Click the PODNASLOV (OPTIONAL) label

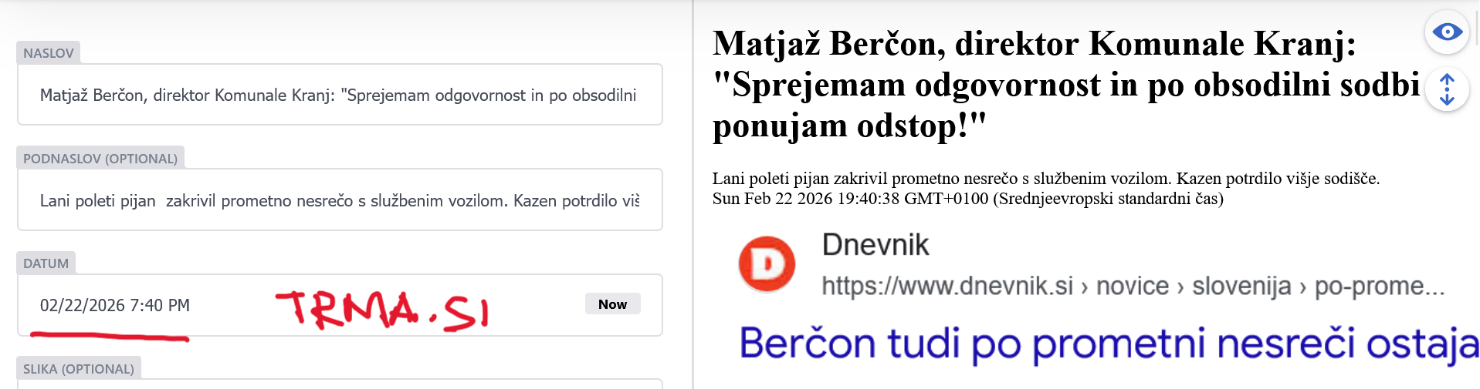[x=100, y=159]
